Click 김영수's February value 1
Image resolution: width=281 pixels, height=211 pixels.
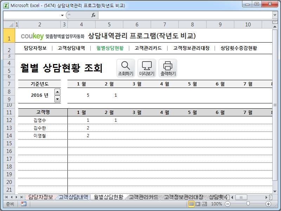(x=116, y=120)
